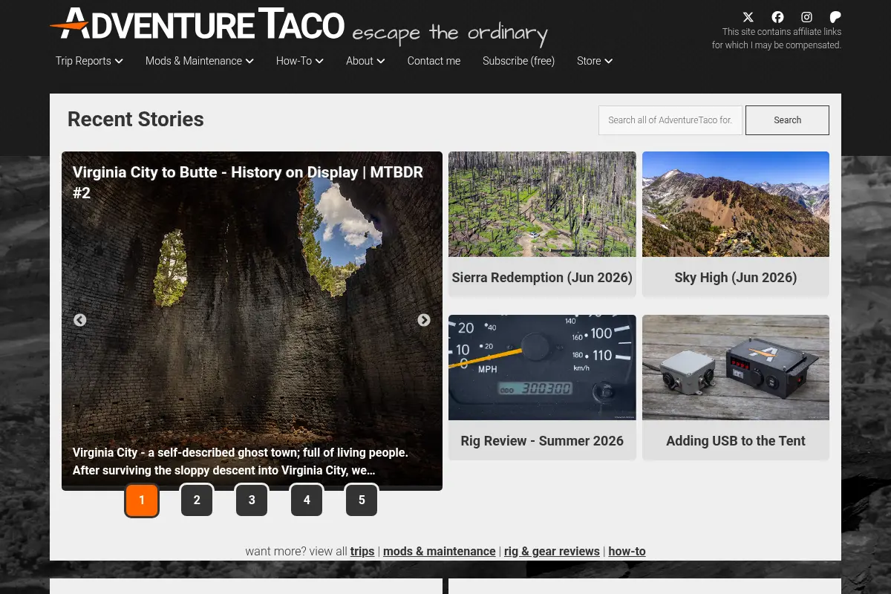
Task: Click the affiliate links disclaimer text
Action: coord(777,39)
